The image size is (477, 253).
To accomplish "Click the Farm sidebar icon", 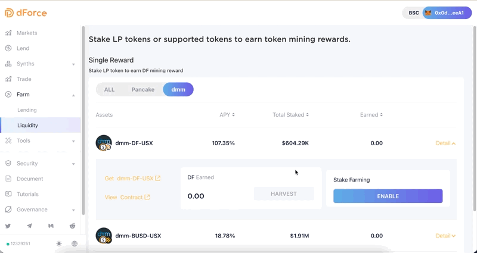I will 8,95.
